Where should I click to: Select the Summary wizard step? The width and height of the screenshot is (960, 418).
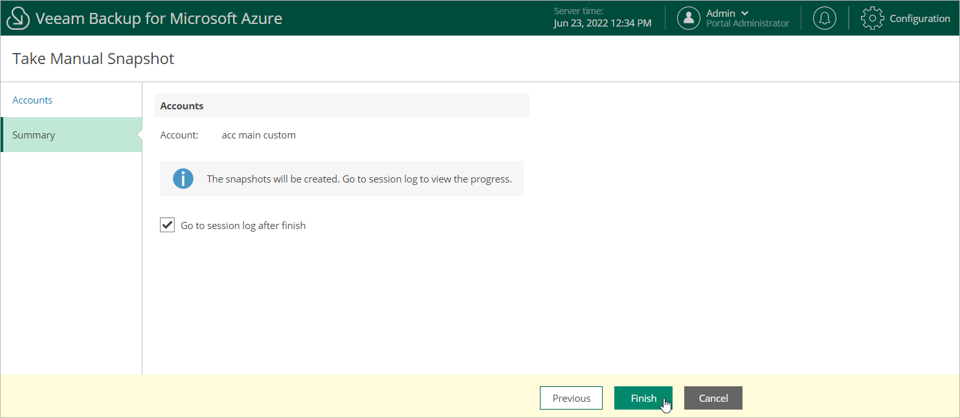(71, 135)
